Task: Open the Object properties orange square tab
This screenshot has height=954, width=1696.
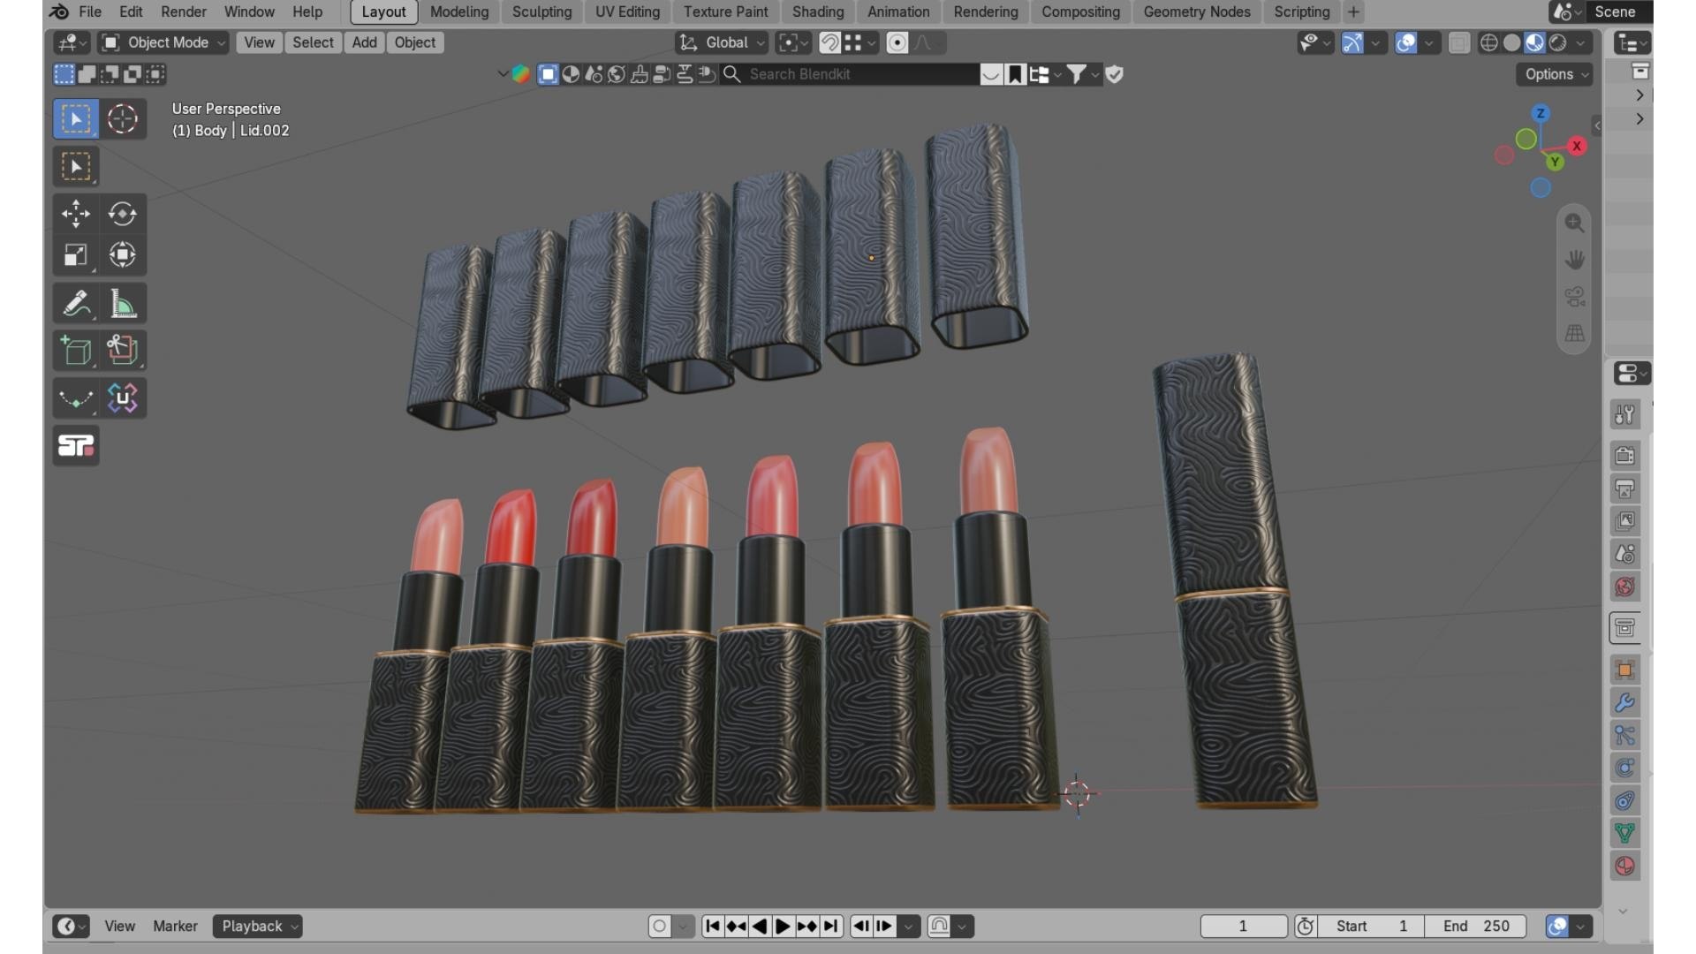Action: [1624, 670]
